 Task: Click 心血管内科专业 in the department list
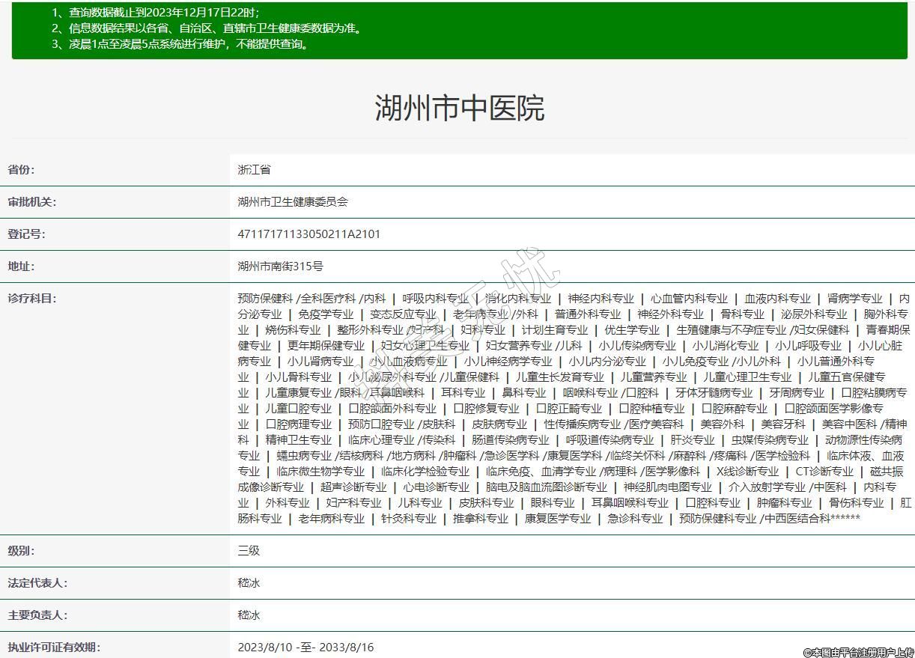click(688, 299)
